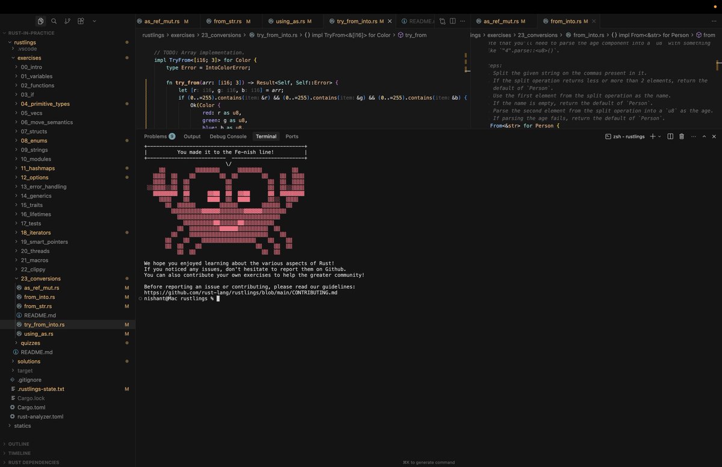Close the bottom terminal panel
This screenshot has height=467, width=722.
[714, 137]
